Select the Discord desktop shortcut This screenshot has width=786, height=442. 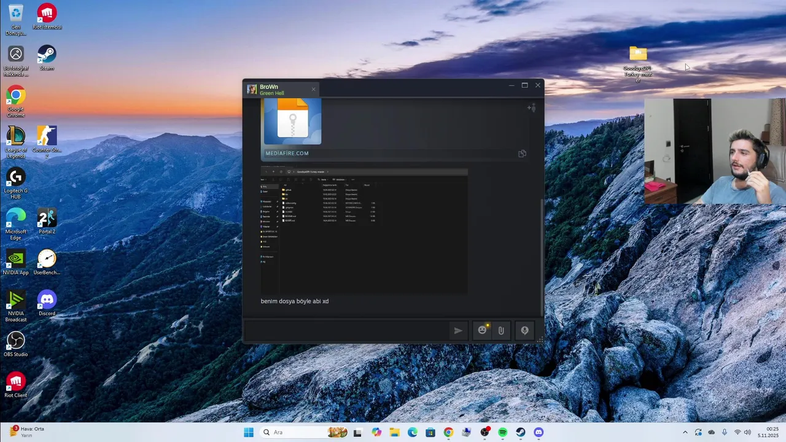click(47, 304)
